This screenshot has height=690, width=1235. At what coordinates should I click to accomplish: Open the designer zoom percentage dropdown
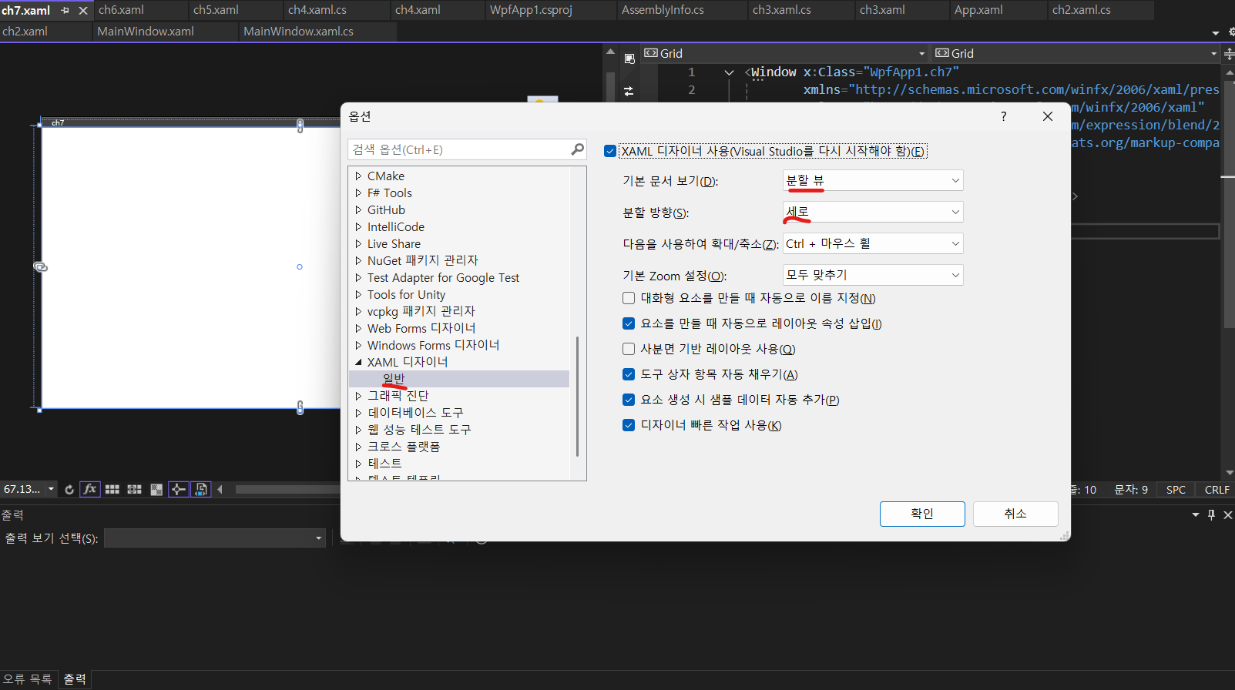point(51,489)
